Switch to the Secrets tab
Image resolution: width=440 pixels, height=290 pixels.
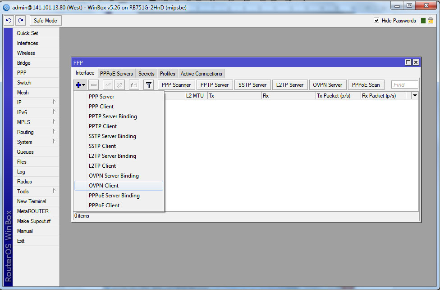click(146, 74)
